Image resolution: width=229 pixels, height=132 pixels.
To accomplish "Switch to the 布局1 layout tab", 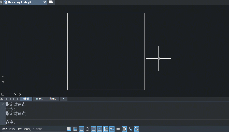I will (39, 99).
